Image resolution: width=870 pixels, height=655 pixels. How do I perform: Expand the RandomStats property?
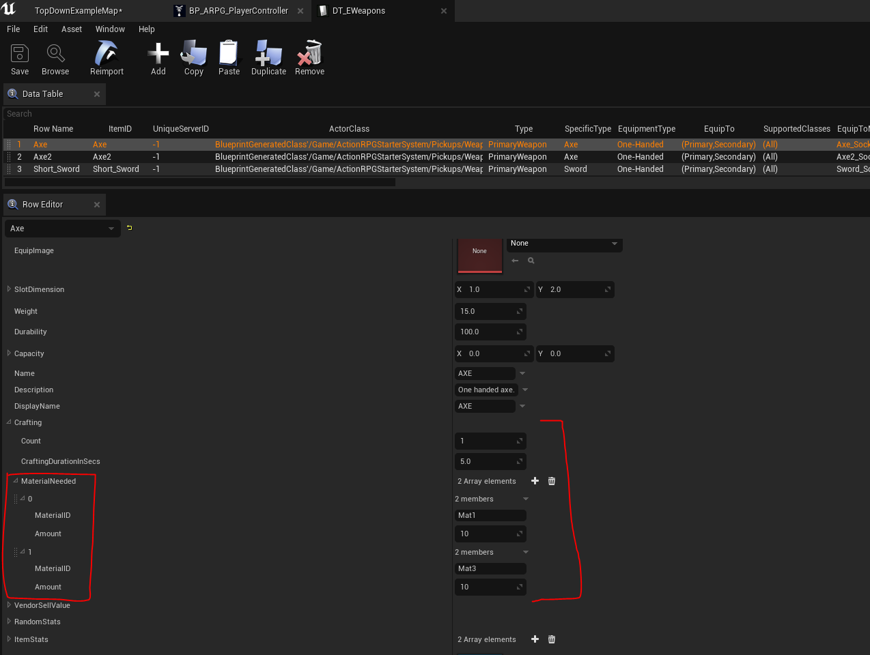point(9,622)
